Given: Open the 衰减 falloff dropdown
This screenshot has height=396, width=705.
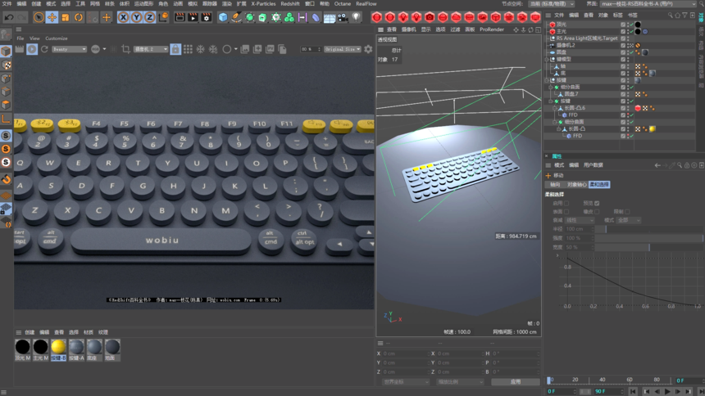Looking at the screenshot, I should (580, 220).
